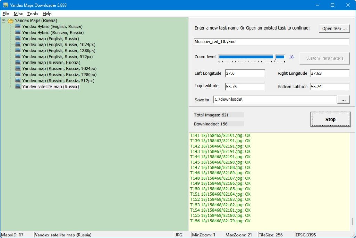Click log line T150 18/158468/82185.jpg: OK
356x238 pixels.
pyautogui.click(x=220, y=189)
